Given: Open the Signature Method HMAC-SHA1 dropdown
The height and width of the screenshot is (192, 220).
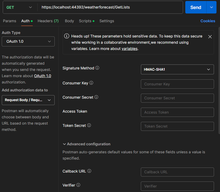Looking at the screenshot, I should click(177, 70).
